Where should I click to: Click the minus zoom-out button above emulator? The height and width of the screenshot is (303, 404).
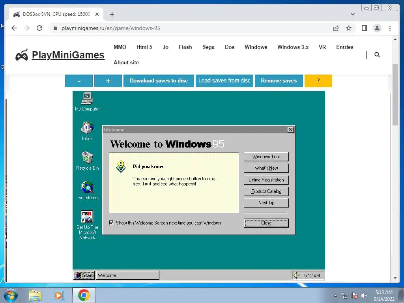coord(79,80)
